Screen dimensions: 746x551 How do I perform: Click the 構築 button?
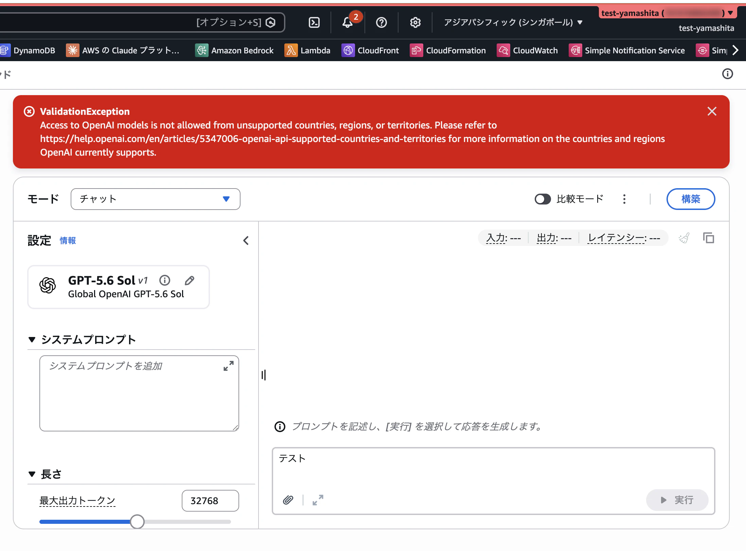click(x=691, y=199)
